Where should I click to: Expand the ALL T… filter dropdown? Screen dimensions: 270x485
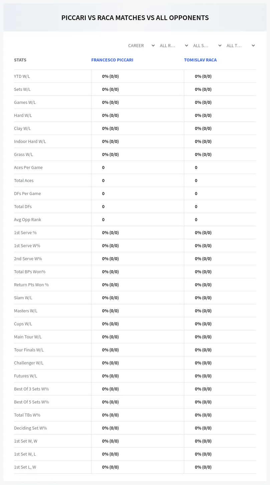[x=241, y=45]
